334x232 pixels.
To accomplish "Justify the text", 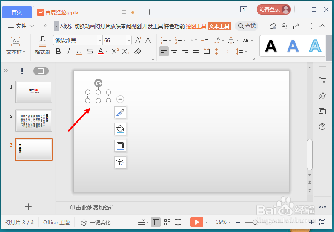I will [x=196, y=51].
